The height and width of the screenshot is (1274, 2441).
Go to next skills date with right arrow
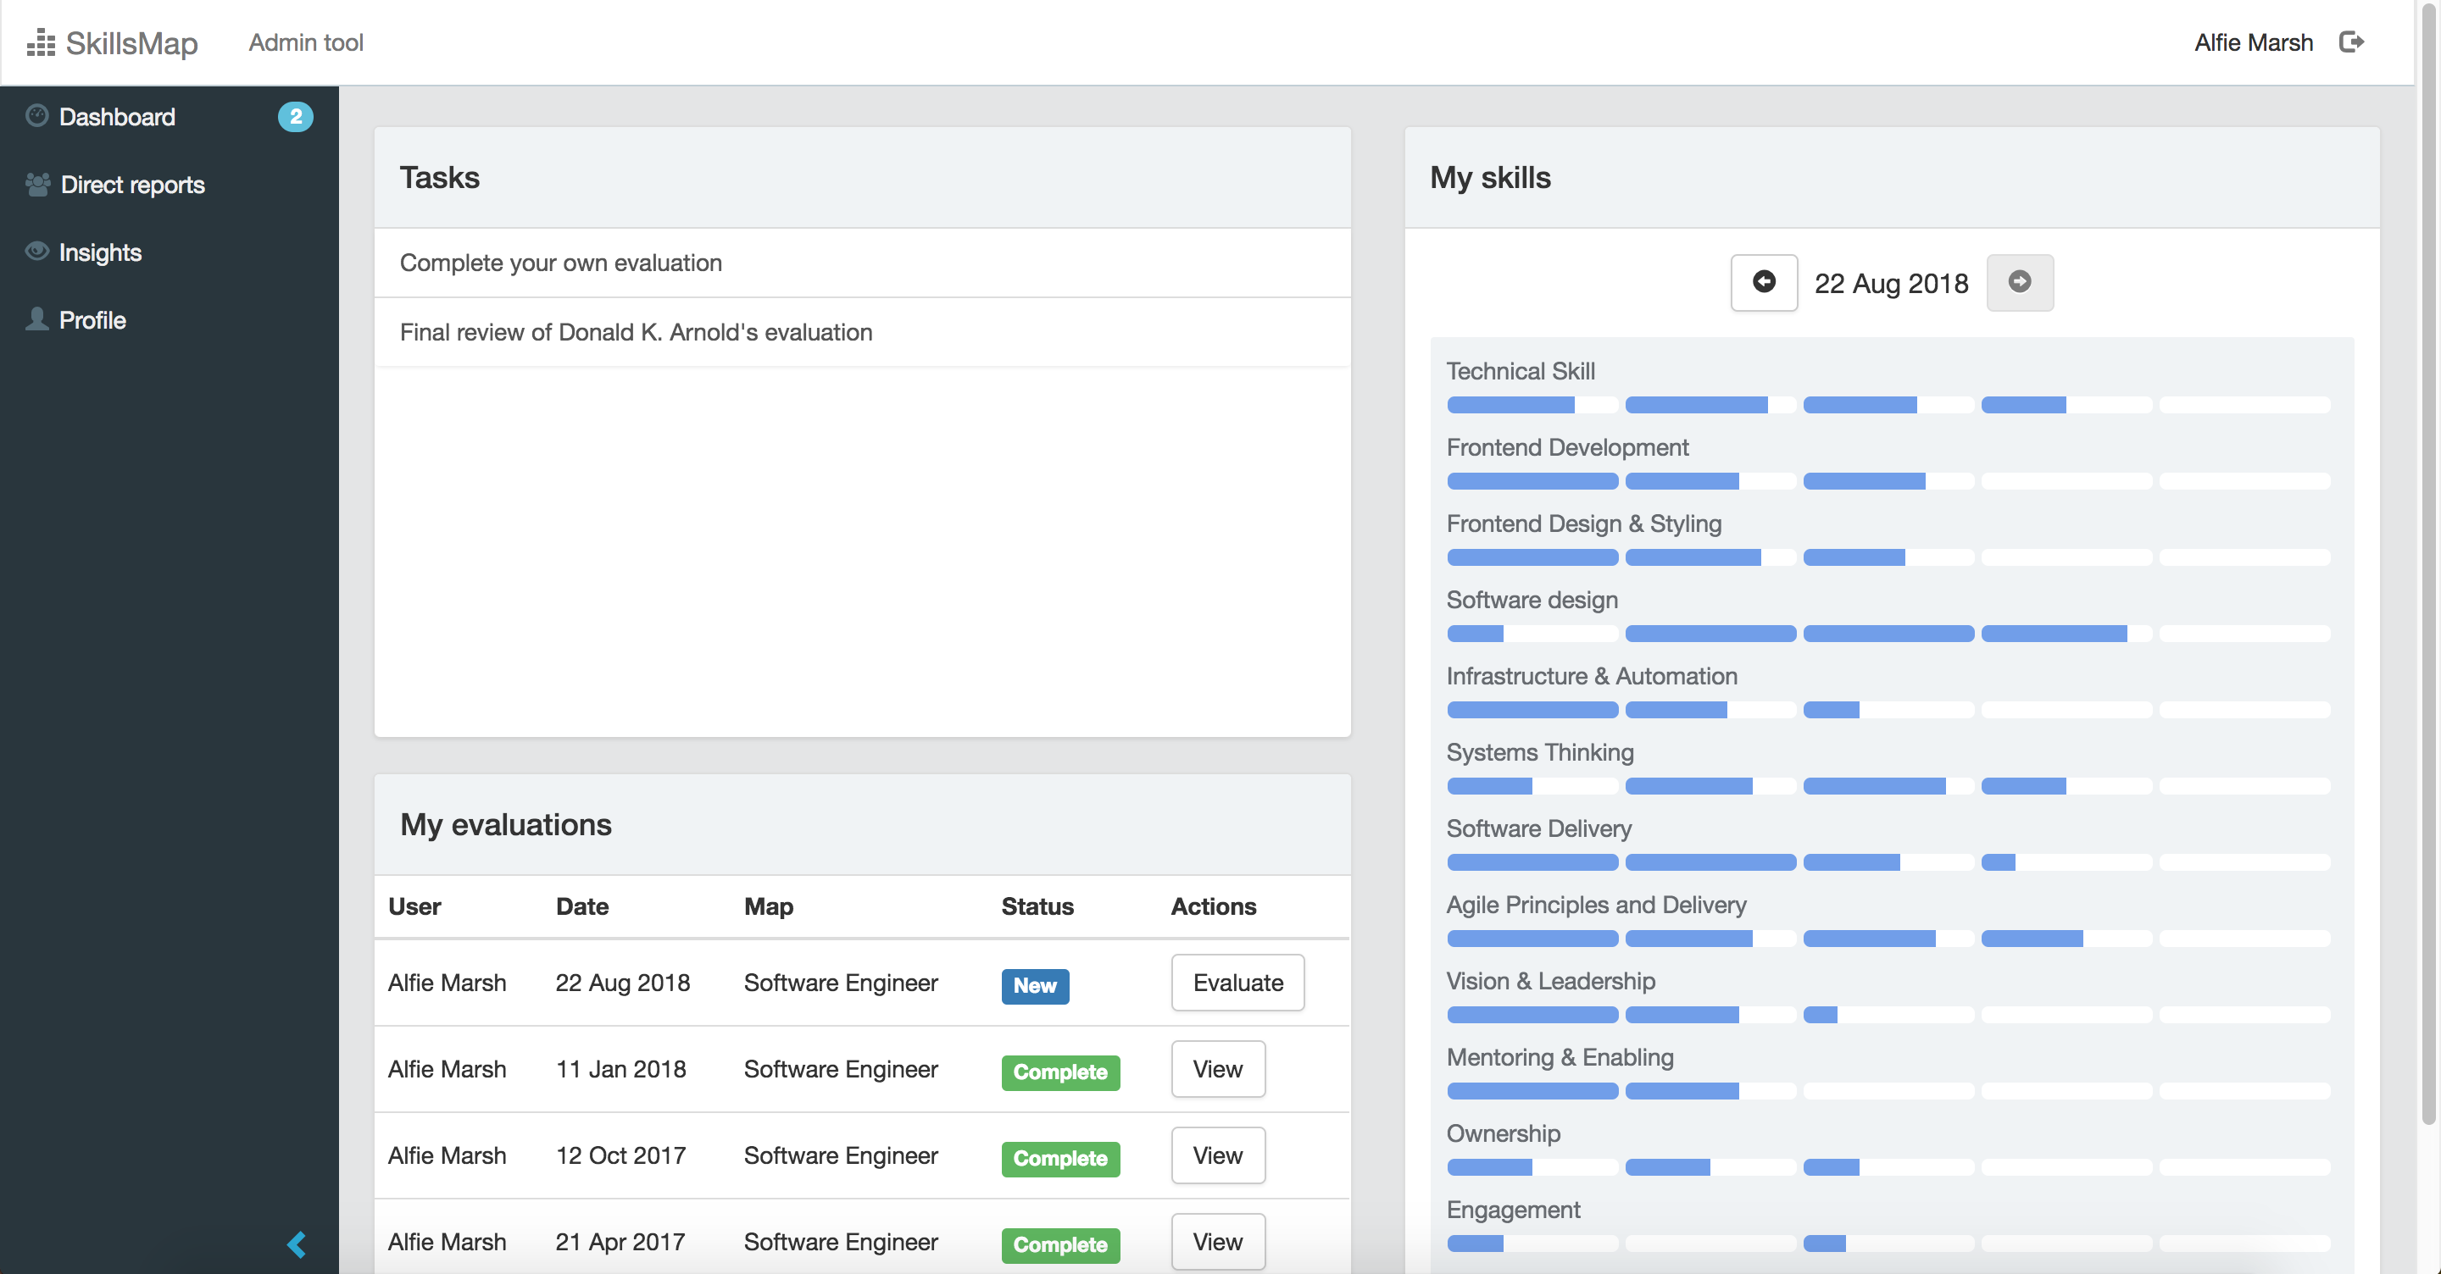click(2018, 282)
